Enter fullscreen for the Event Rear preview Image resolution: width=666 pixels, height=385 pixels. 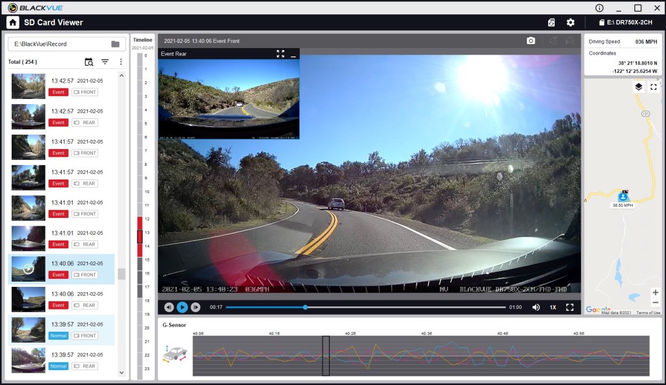pos(280,54)
